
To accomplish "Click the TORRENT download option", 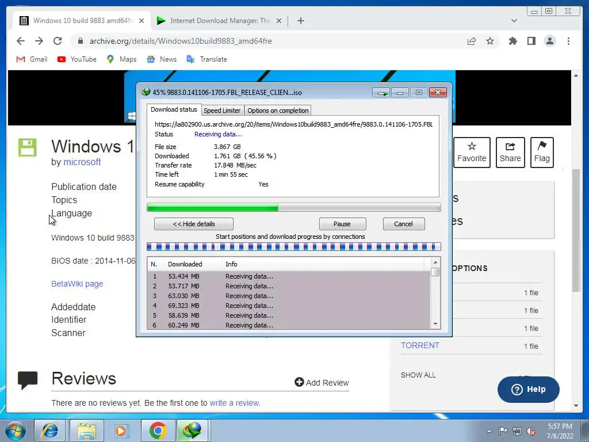I will (420, 345).
